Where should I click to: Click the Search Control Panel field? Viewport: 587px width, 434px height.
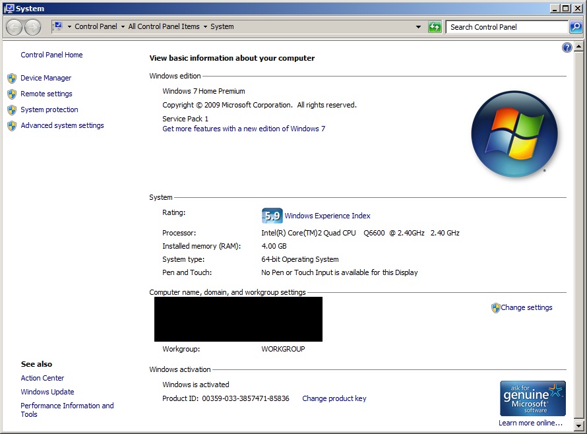(x=507, y=27)
